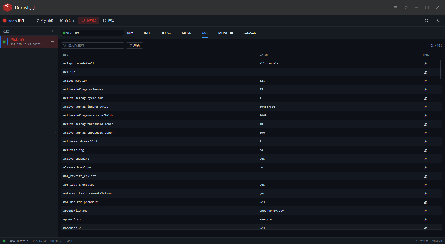Open 服务端 section
Viewport: 445px width, 244px height.
tap(89, 20)
